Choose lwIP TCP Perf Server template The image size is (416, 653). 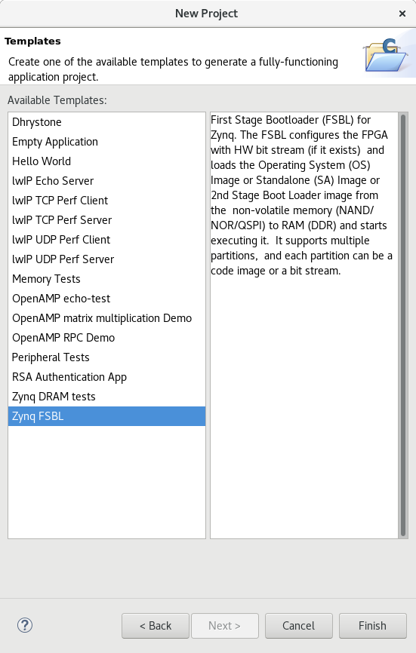click(106, 220)
